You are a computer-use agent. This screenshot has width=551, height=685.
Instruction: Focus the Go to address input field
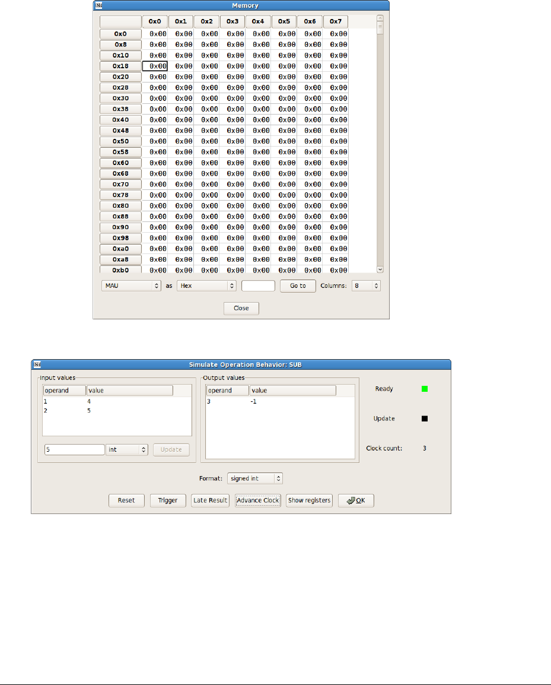tap(258, 286)
